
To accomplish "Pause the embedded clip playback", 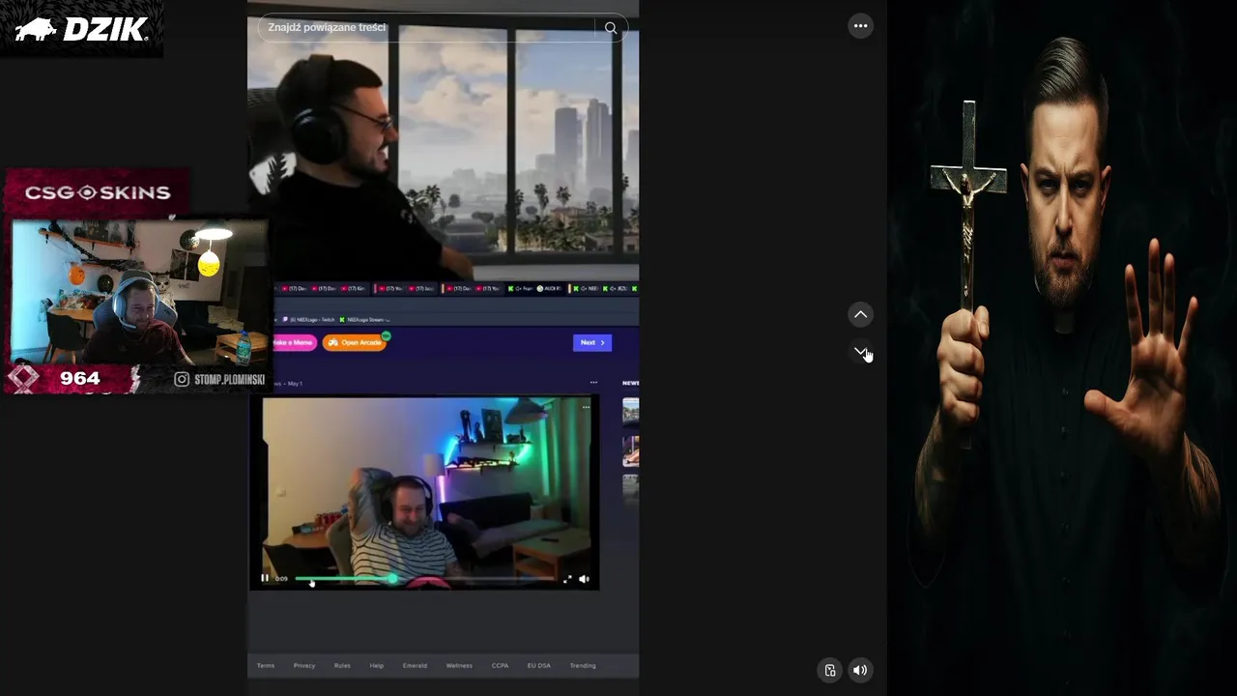I will 265,578.
